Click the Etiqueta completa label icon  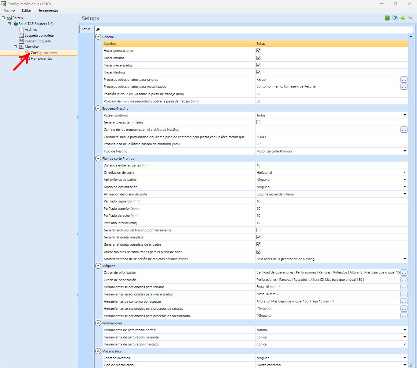point(21,35)
